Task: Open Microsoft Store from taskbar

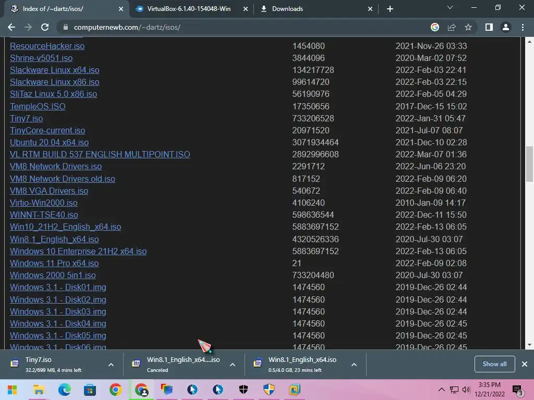Action: (x=90, y=390)
